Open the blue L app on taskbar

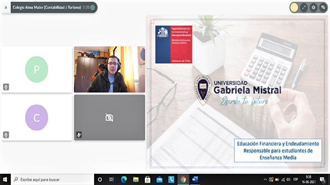point(171,180)
